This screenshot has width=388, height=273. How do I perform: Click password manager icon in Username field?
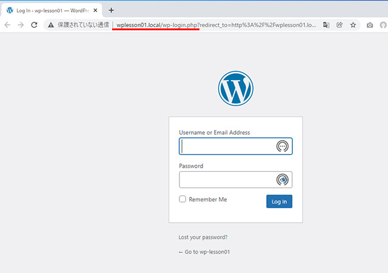point(283,146)
